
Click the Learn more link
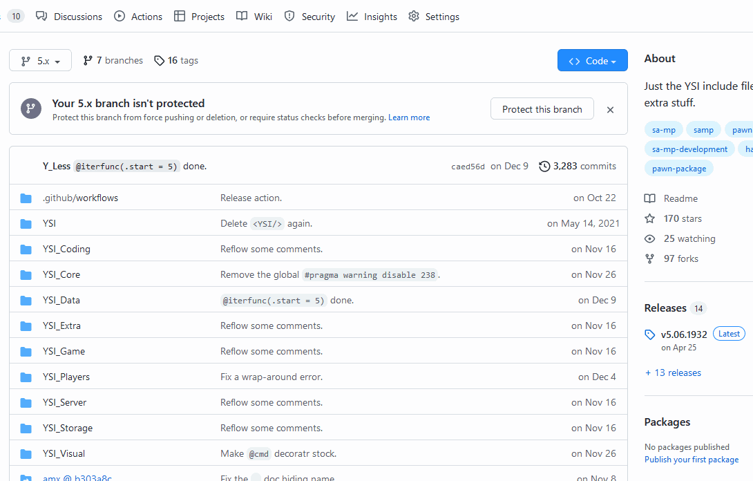tap(409, 117)
